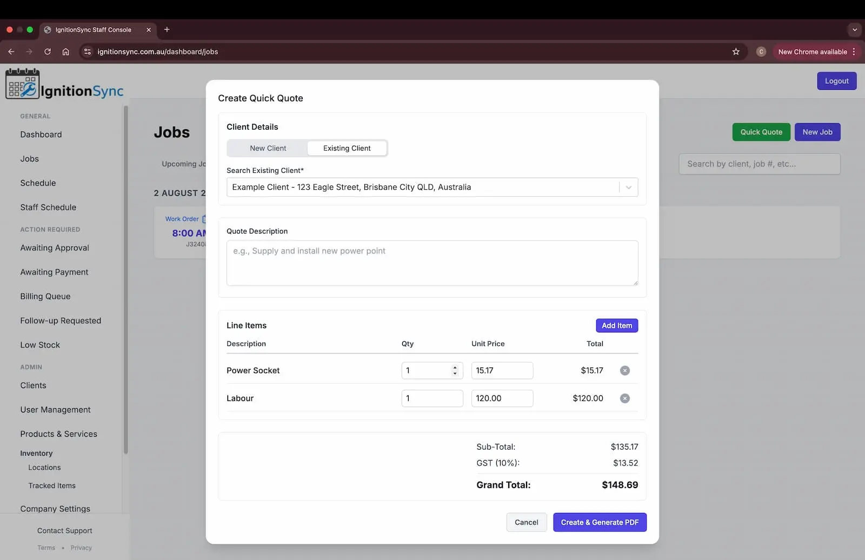Screen dimensions: 865x560
Task: Focus the Quote Description text area
Action: pos(432,263)
